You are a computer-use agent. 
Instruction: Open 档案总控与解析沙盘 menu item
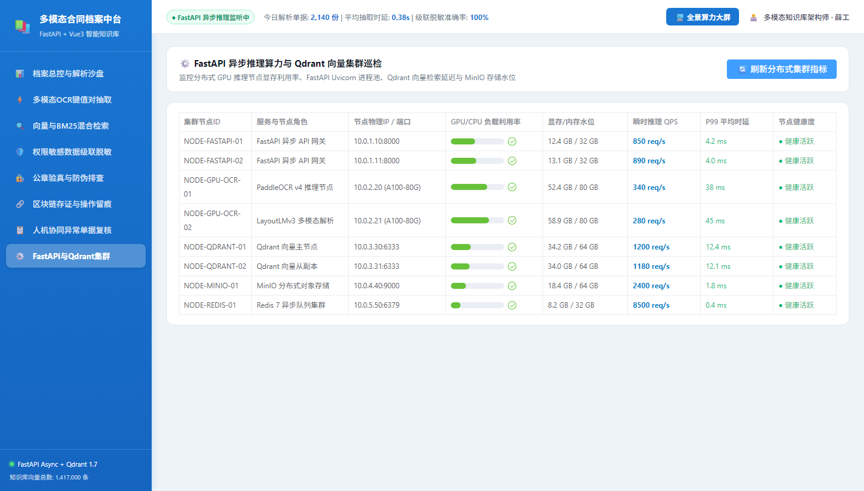pyautogui.click(x=76, y=74)
